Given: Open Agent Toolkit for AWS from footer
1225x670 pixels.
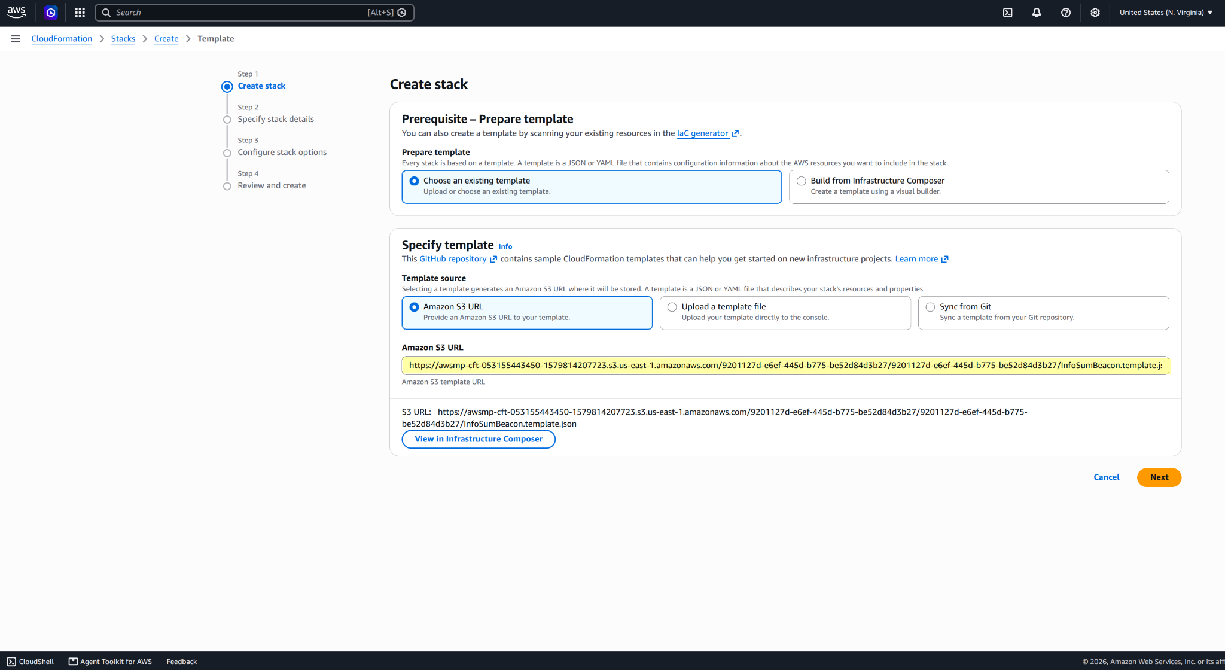Looking at the screenshot, I should point(116,662).
